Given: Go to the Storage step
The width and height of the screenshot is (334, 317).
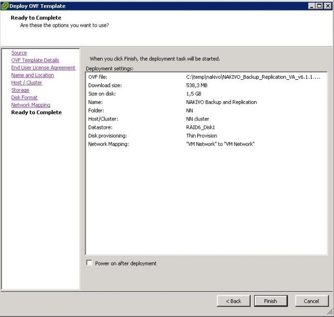Looking at the screenshot, I should point(20,90).
